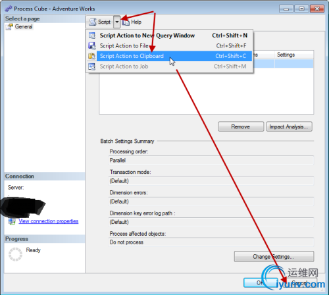The width and height of the screenshot is (329, 295).
Task: Click the Dimension key error log path field
Action: click(211, 222)
